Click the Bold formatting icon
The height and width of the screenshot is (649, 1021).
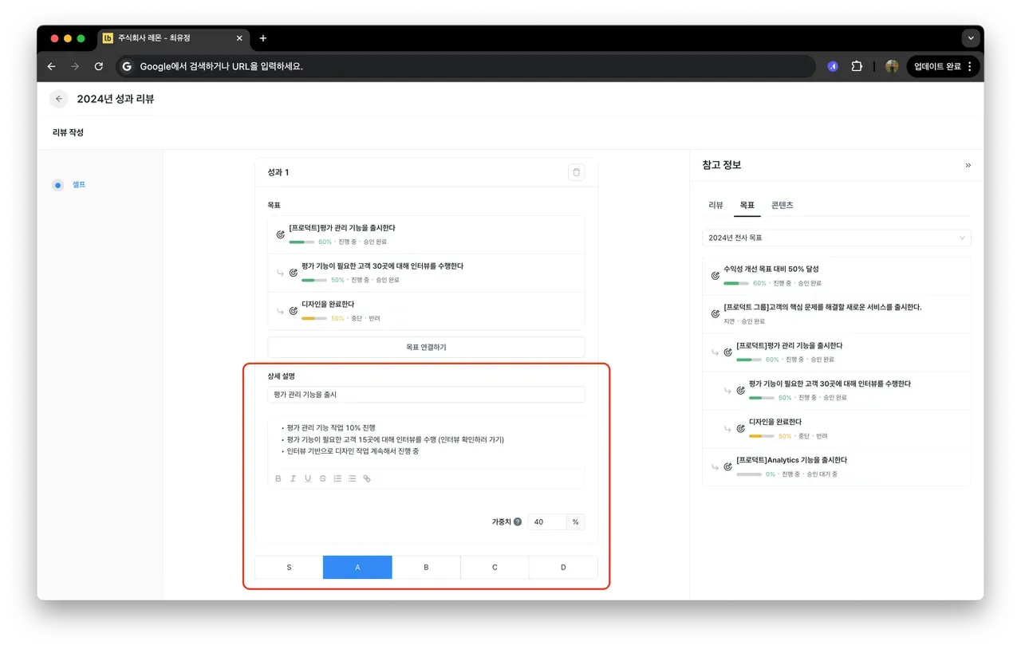click(278, 478)
